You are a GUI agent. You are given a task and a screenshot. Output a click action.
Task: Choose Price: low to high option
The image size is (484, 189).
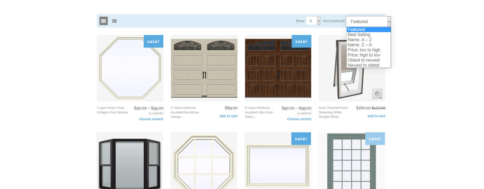(364, 50)
